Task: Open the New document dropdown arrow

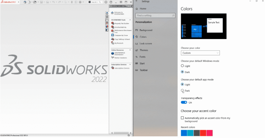Action: click(x=32, y=2)
